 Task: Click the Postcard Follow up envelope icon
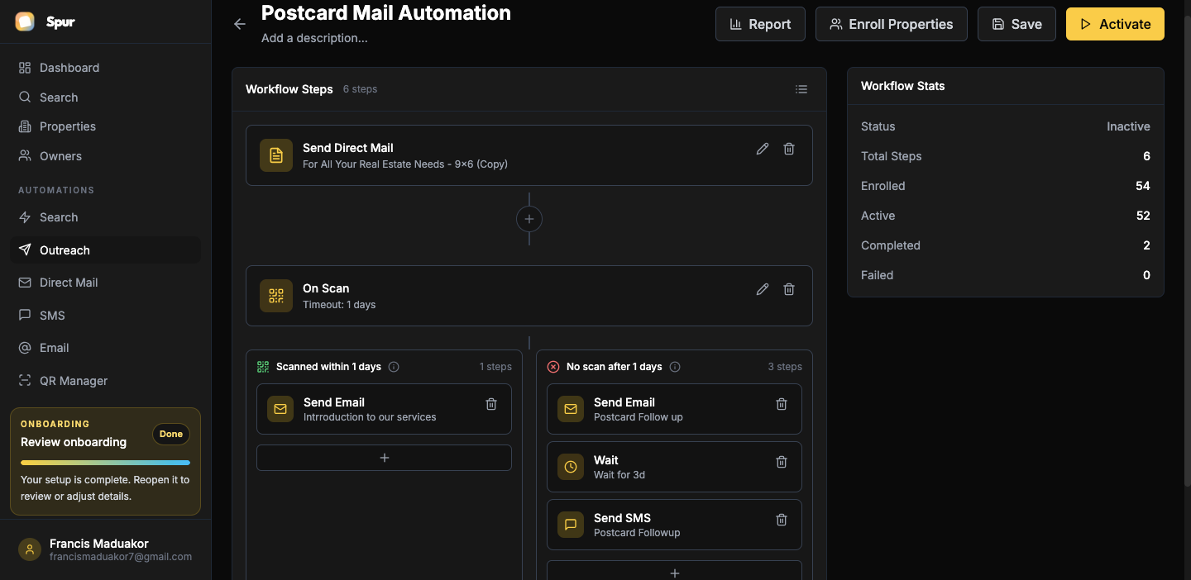(571, 409)
